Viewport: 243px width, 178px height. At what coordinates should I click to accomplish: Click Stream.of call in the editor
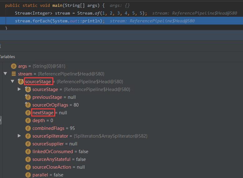(89, 13)
